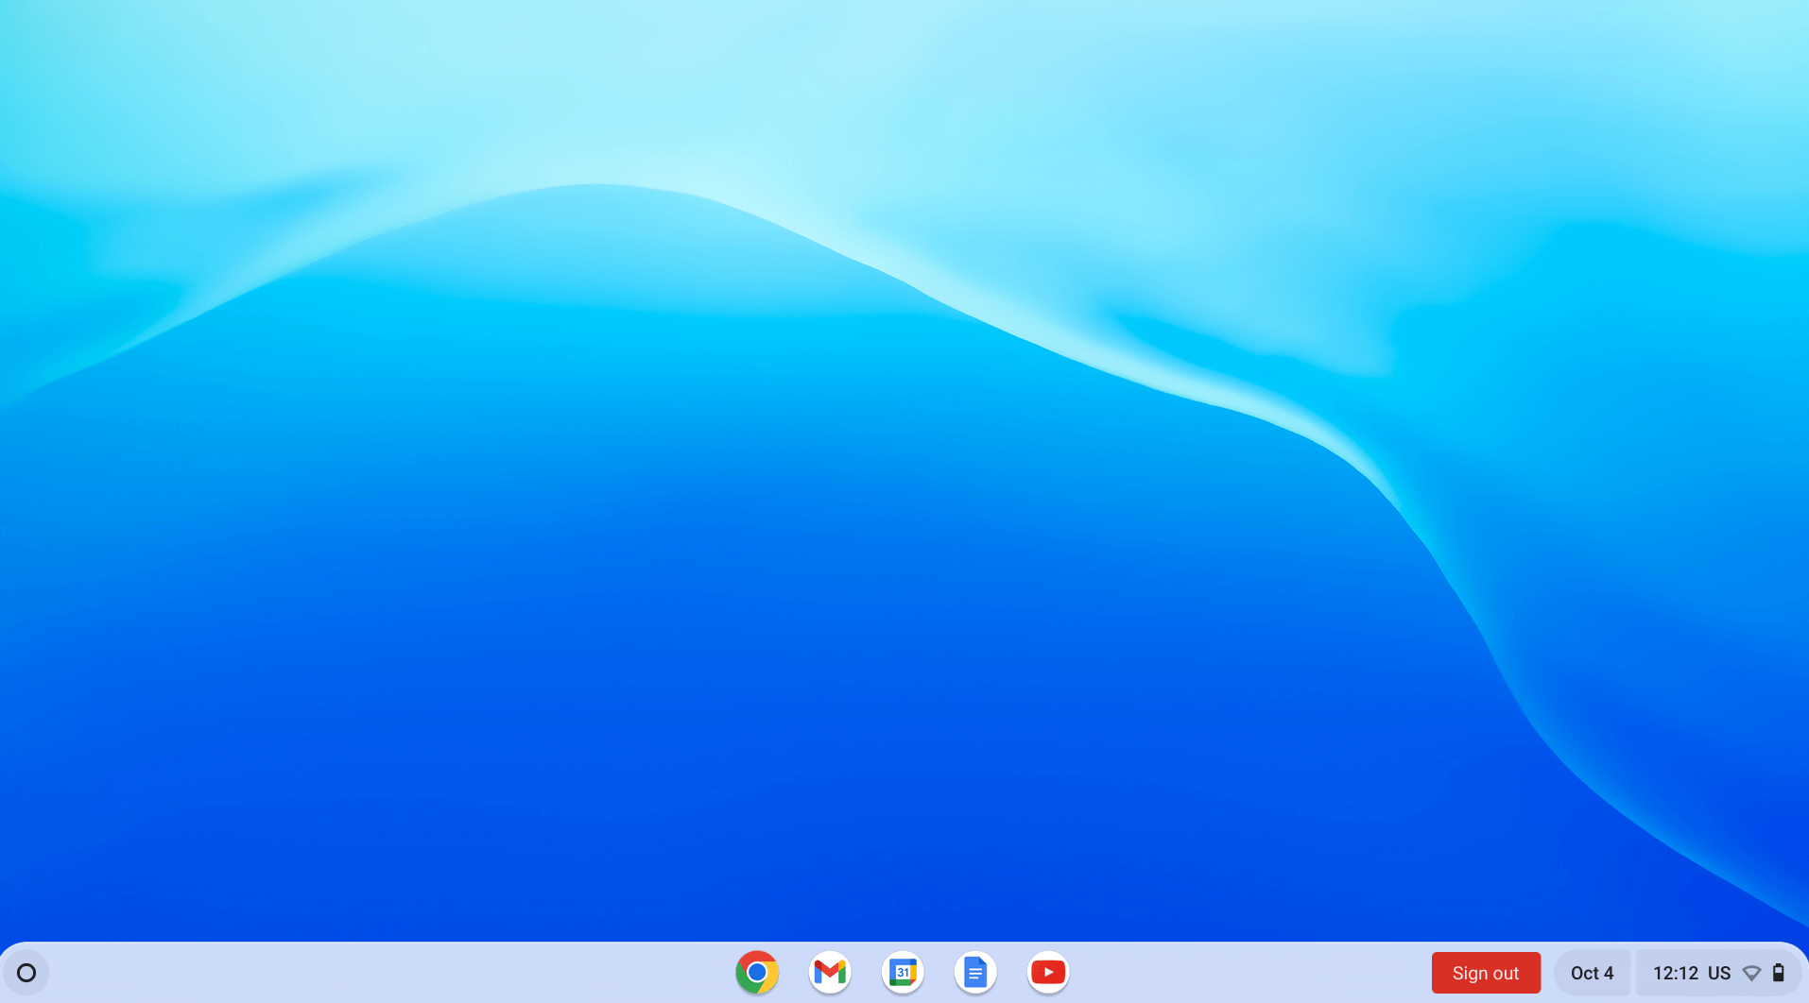Open quick settings via the 12:12 clock
Screen dimensions: 1809x1003
[x=1676, y=973]
